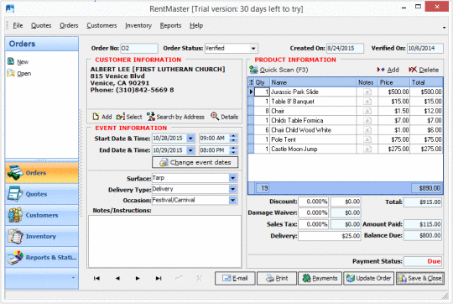Open notes icon for Childs Table Formica
Image resolution: width=453 pixels, height=304 pixels.
tap(367, 121)
